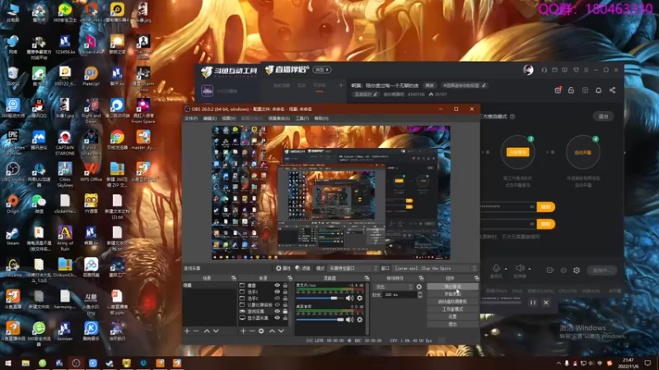Toggle visibility of display capture source
Image resolution: width=659 pixels, height=370 pixels.
(277, 318)
